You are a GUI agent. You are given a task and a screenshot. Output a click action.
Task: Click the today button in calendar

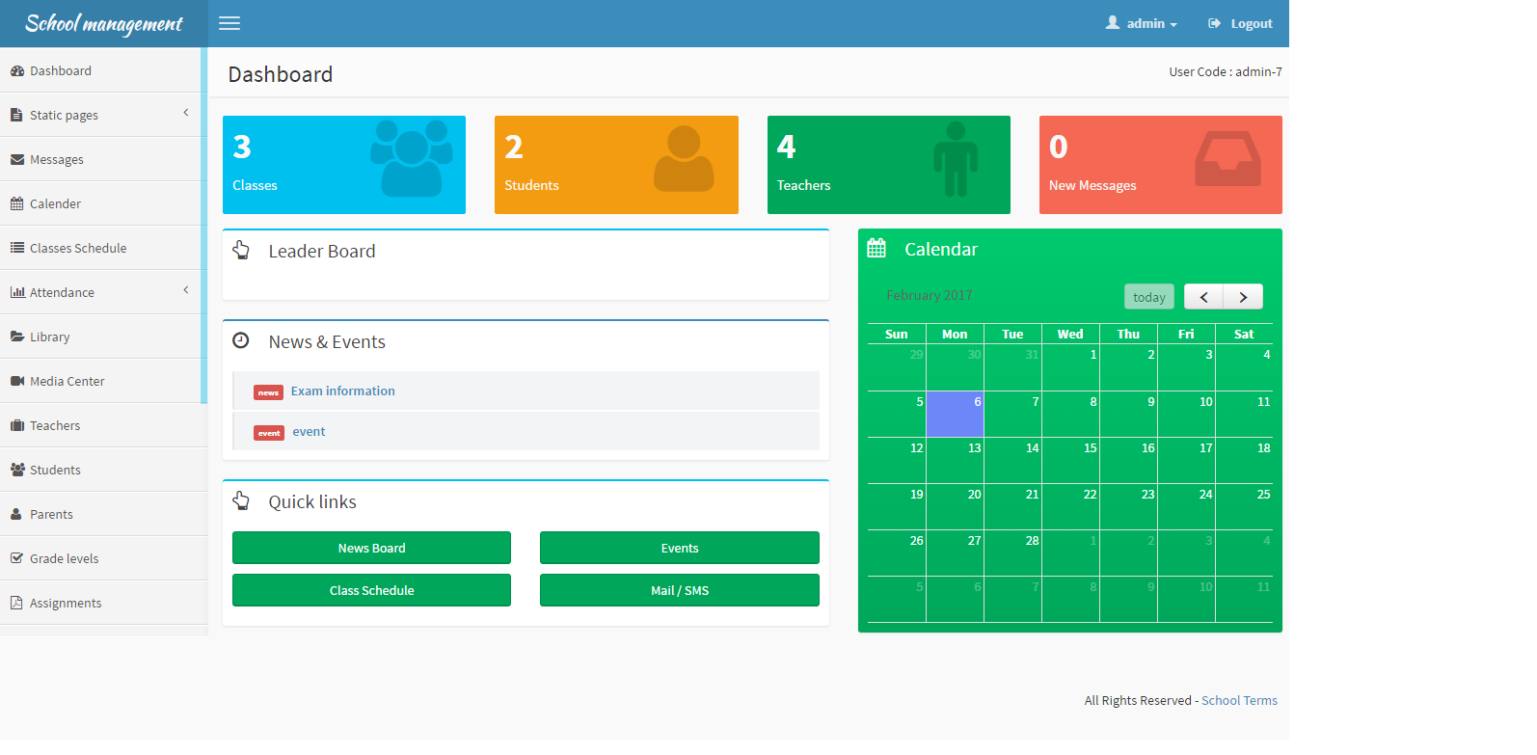pyautogui.click(x=1148, y=297)
